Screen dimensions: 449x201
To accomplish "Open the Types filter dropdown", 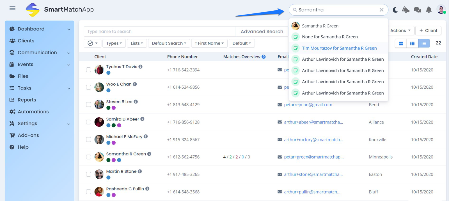I will click(114, 43).
